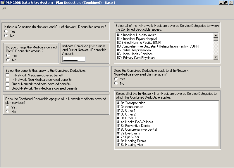The image size is (234, 168).
Task: Open the File menu
Action: (x=4, y=8)
